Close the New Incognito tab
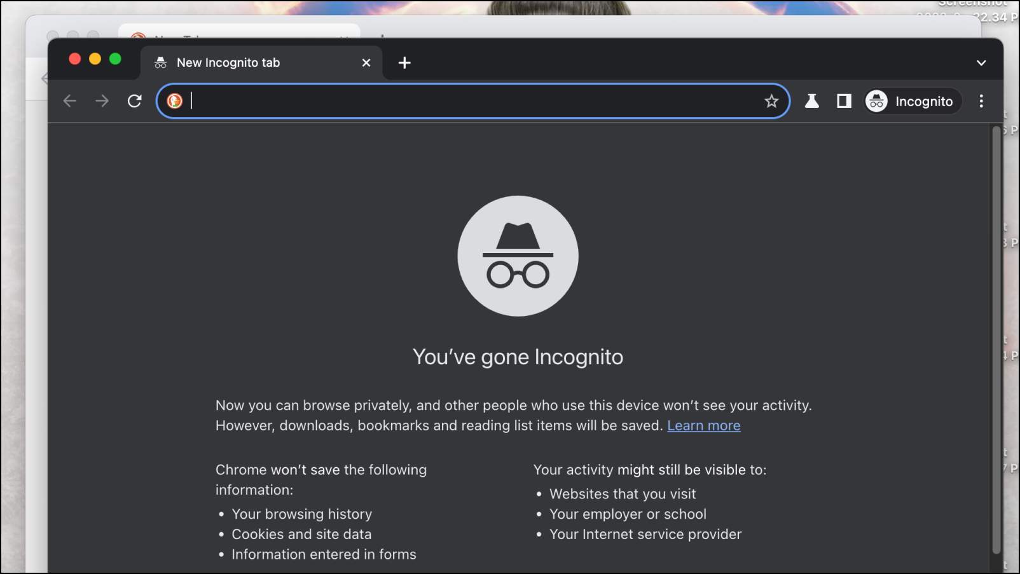The image size is (1020, 574). coord(366,63)
